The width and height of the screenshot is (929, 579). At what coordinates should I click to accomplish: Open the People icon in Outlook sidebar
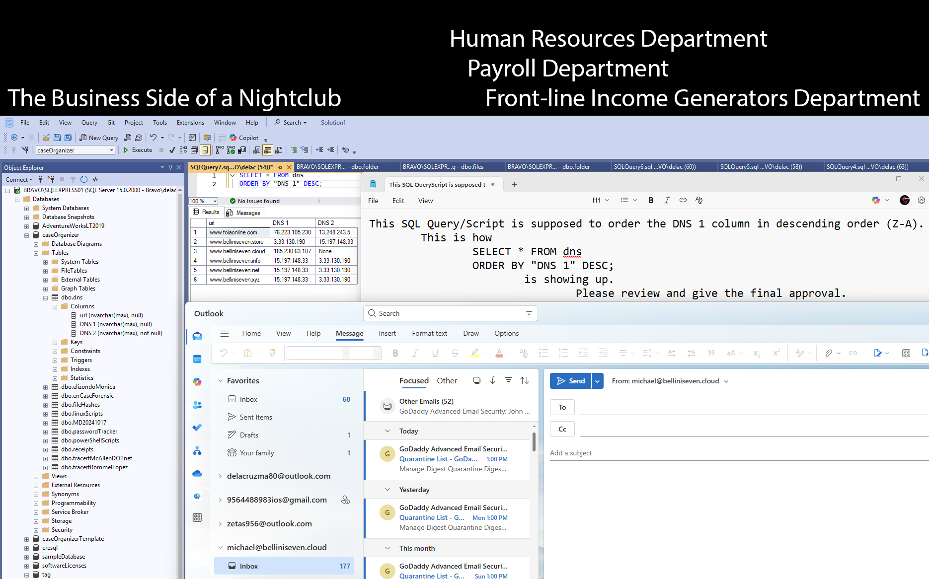[197, 405]
